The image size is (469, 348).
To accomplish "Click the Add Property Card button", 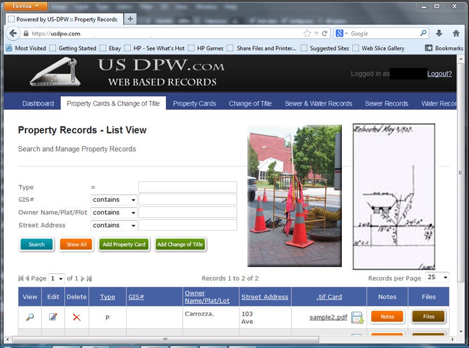I will point(124,244).
